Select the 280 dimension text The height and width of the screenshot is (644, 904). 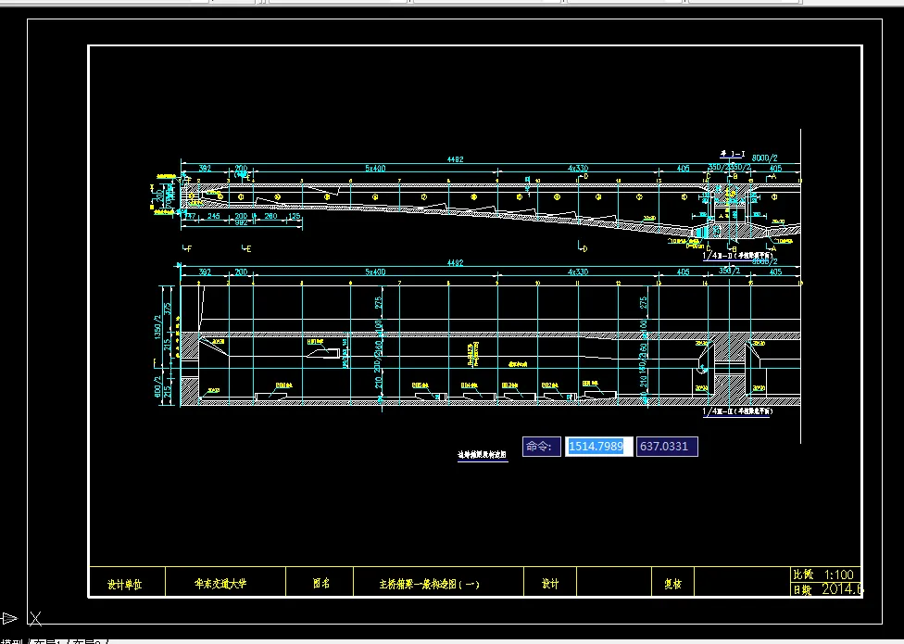pyautogui.click(x=270, y=216)
